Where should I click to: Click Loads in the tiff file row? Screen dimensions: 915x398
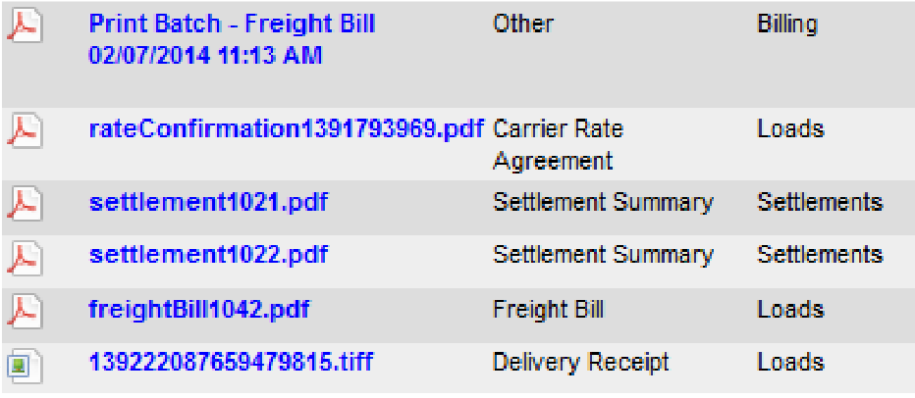(x=790, y=362)
